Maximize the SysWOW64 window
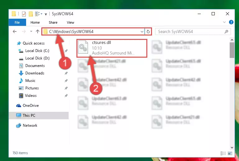Image resolution: width=239 pixels, height=161 pixels. (213, 14)
